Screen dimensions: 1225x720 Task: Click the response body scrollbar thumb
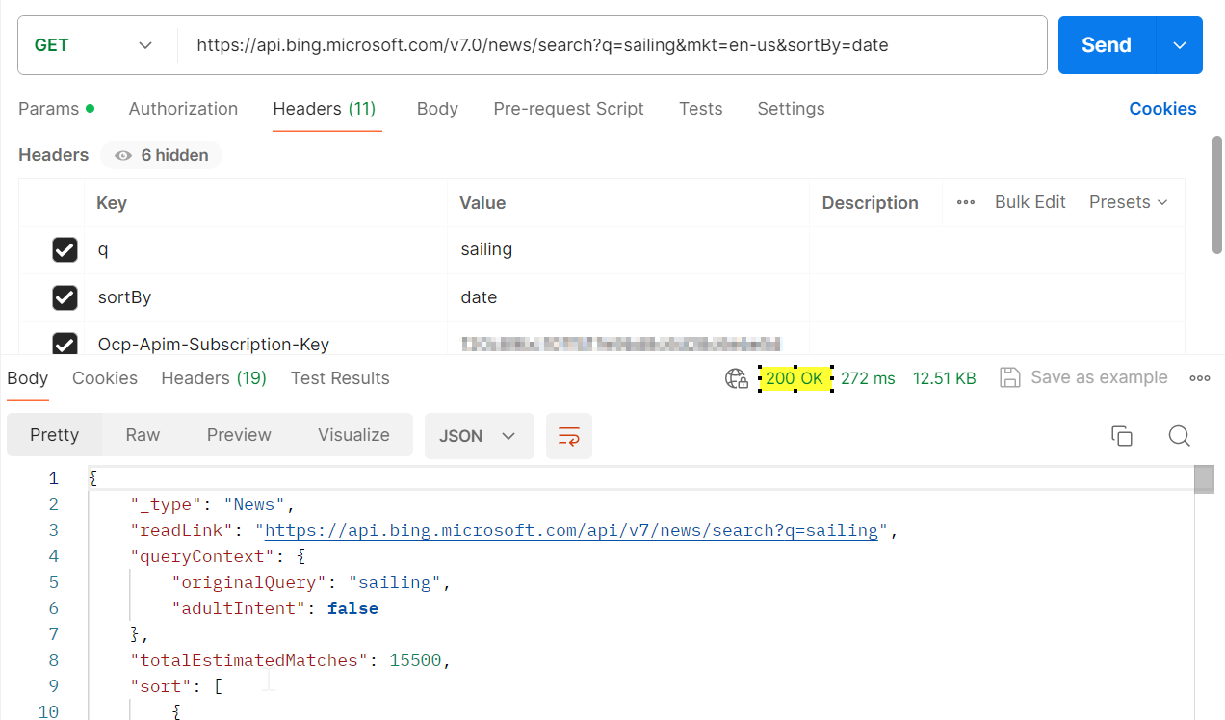1204,479
